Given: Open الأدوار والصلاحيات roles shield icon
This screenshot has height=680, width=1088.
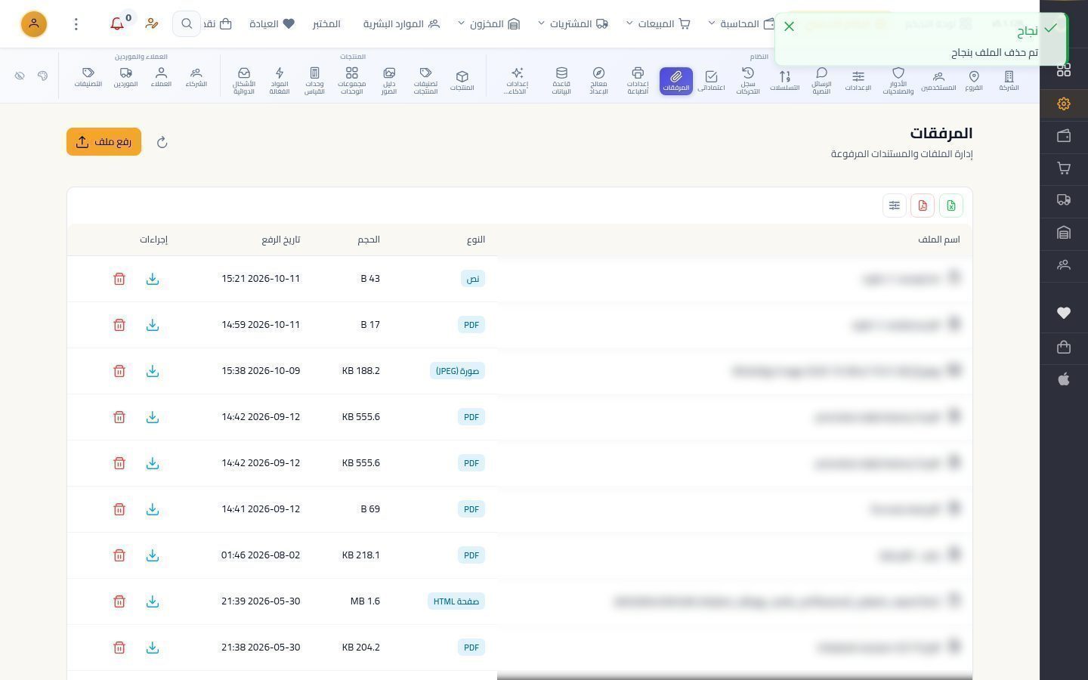Looking at the screenshot, I should pos(898,80).
